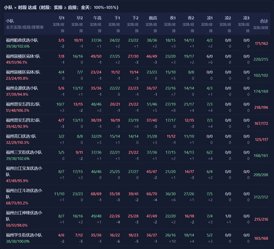The image size is (274, 249).
Task: Click the 12/15 cell in 夜2 column
Action: [x=190, y=121]
